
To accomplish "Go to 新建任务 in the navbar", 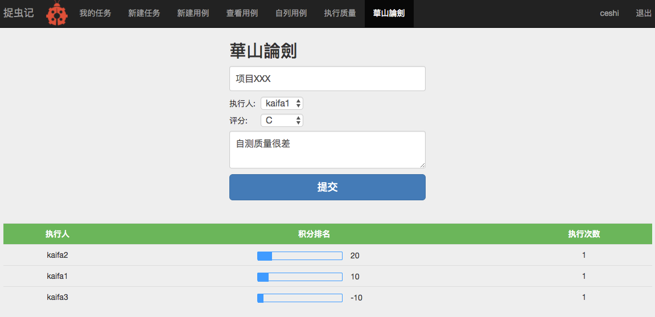I will tap(144, 13).
